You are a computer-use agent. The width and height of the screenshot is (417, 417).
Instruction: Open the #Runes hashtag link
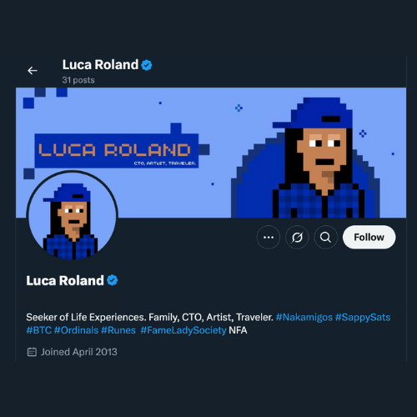pyautogui.click(x=118, y=330)
